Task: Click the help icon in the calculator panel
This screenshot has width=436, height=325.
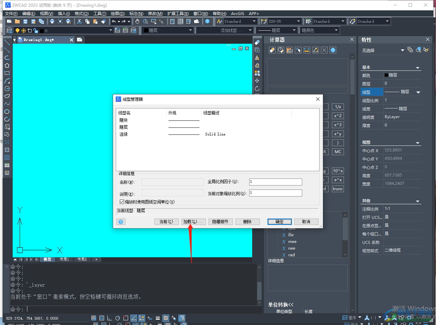Action: coord(333,50)
